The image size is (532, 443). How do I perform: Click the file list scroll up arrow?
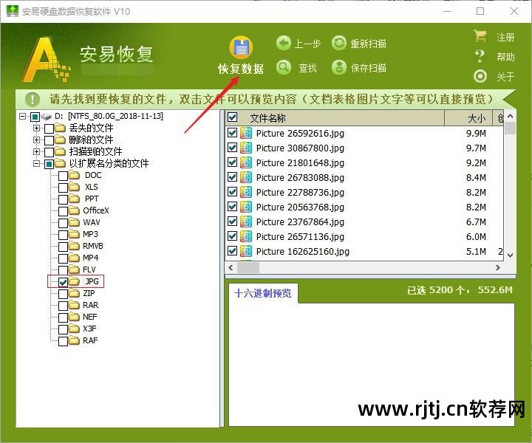(x=510, y=116)
